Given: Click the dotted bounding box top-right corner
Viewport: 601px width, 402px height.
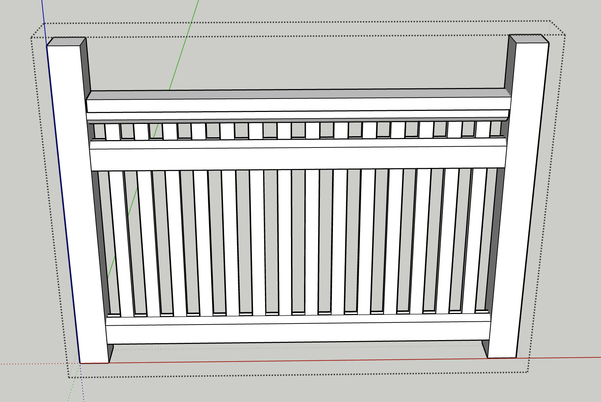Looking at the screenshot, I should click(x=565, y=34).
